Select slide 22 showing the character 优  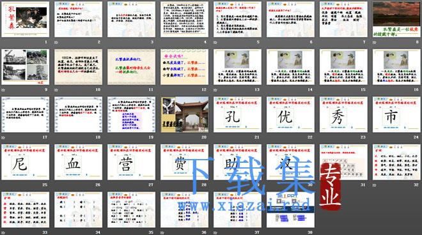click(290, 114)
